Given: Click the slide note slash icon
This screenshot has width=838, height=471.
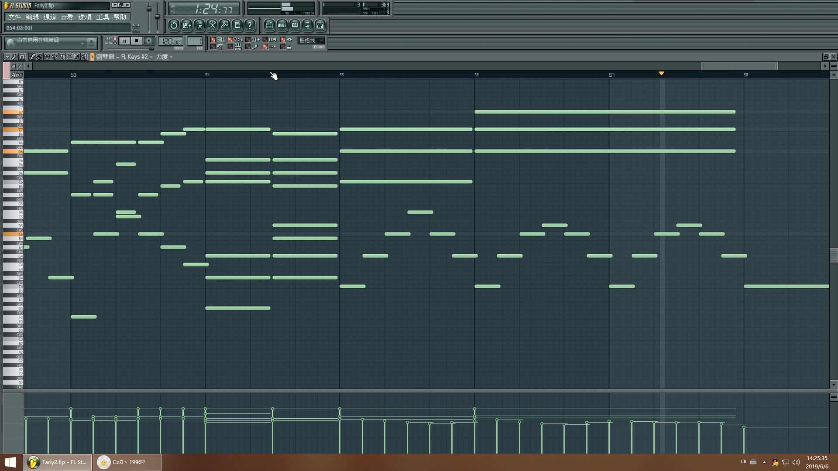Looking at the screenshot, I should (x=21, y=66).
